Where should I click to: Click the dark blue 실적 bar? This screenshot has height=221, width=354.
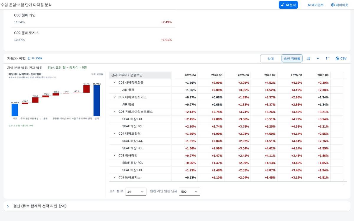point(96,100)
